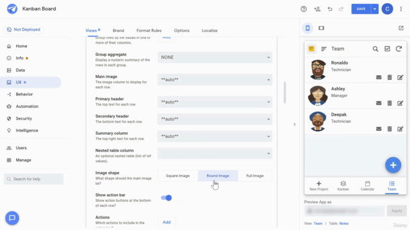
Task: Click the share/add user icon
Action: pyautogui.click(x=317, y=9)
